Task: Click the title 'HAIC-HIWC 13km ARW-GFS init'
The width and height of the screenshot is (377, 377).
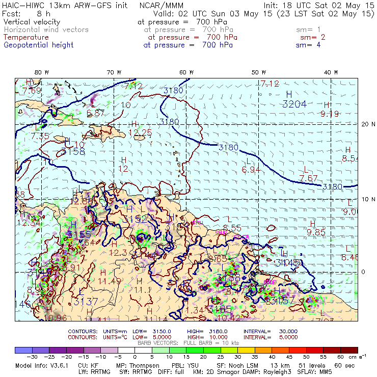Action: coord(64,5)
